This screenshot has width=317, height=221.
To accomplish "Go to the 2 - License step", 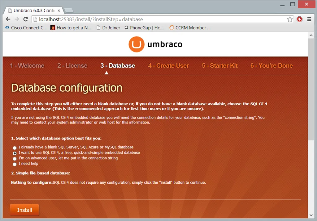I will pyautogui.click(x=72, y=66).
